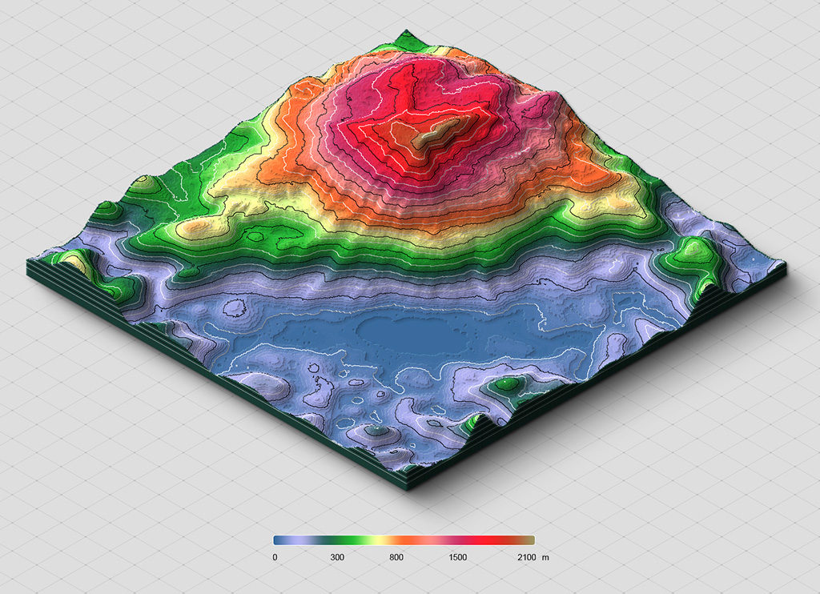820x594 pixels.
Task: Click the "300" legend label
Action: (x=337, y=557)
